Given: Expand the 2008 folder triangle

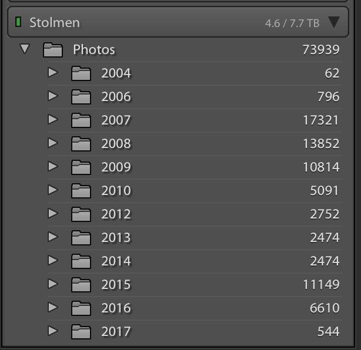Looking at the screenshot, I should click(x=53, y=143).
